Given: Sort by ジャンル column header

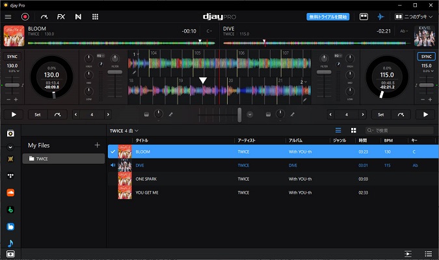Looking at the screenshot, I should click(339, 140).
